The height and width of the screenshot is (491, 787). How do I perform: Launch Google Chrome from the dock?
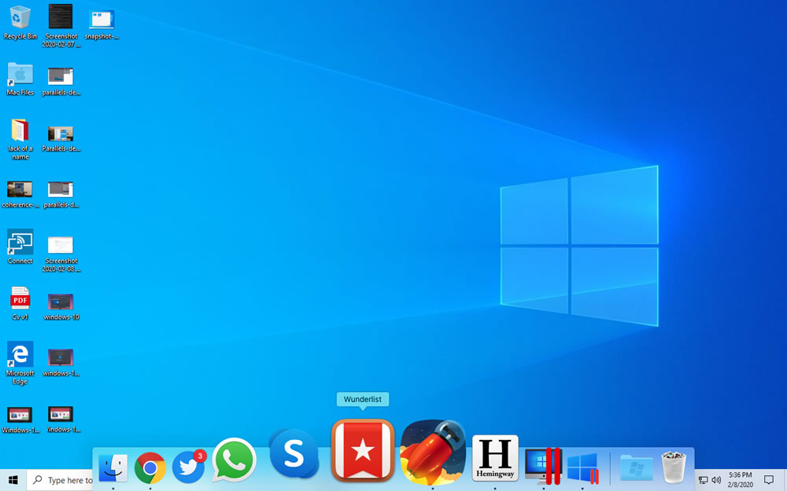[150, 468]
